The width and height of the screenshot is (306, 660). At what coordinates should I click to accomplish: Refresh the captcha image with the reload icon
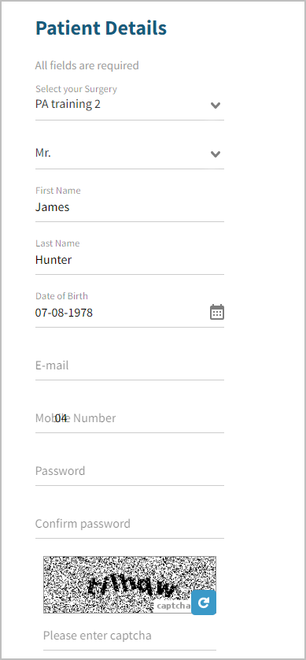tap(204, 603)
